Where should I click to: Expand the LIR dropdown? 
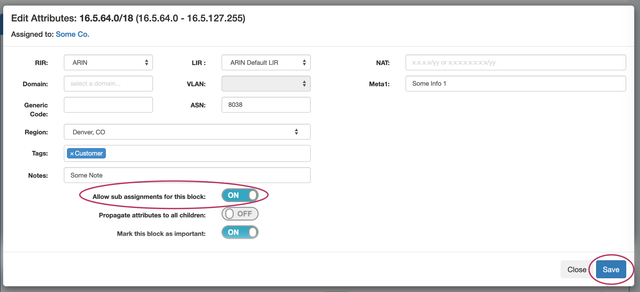pyautogui.click(x=266, y=62)
